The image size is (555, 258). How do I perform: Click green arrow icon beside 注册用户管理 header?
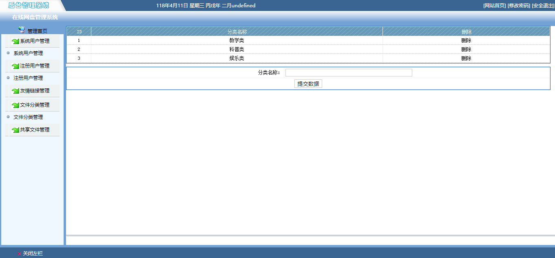tap(16, 66)
